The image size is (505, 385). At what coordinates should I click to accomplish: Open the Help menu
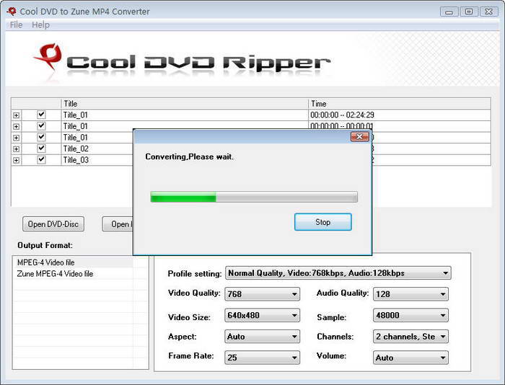40,25
